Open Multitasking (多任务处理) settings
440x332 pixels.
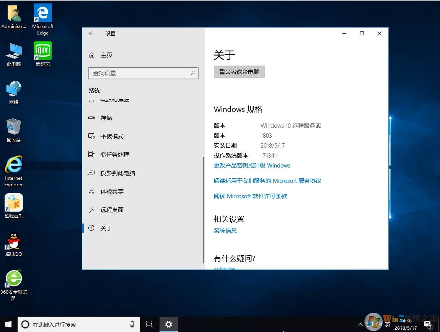pos(114,155)
